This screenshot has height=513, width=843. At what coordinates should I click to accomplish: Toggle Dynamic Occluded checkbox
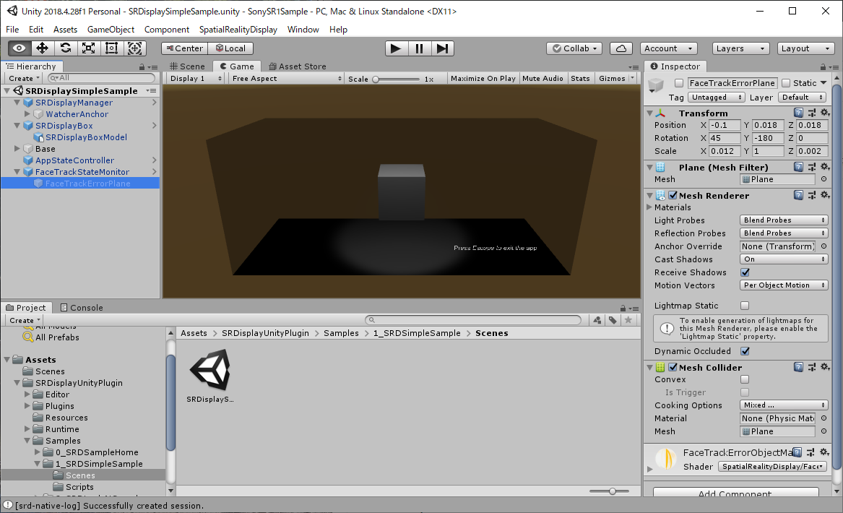745,351
